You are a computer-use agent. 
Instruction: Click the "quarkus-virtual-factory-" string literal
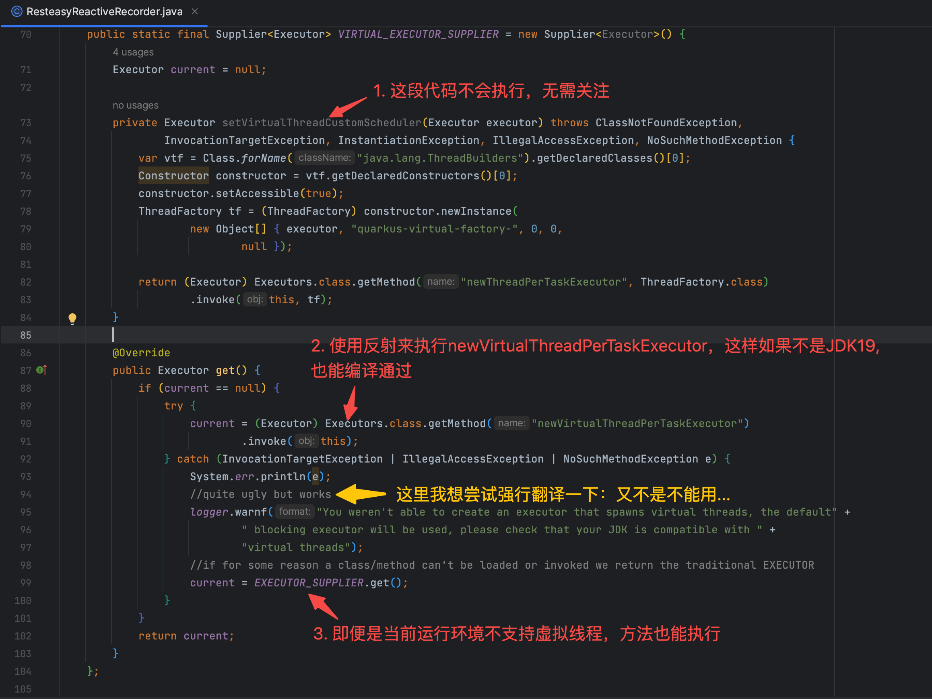pos(435,229)
